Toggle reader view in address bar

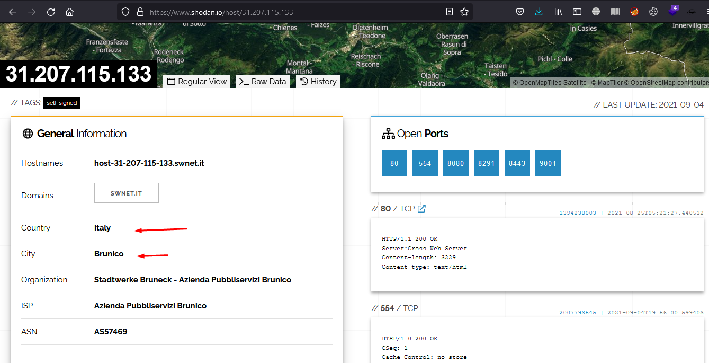coord(450,12)
